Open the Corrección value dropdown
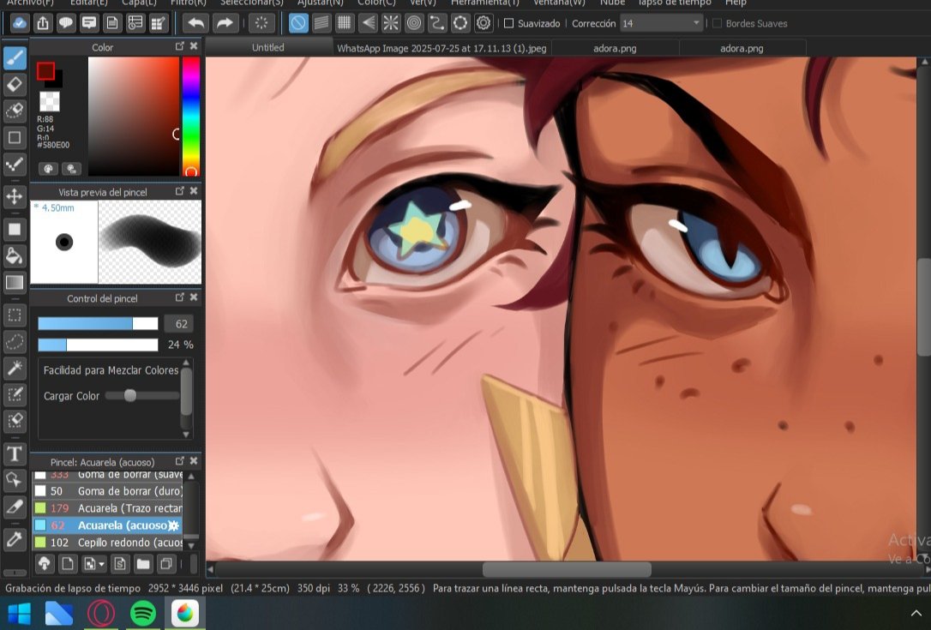Image resolution: width=931 pixels, height=630 pixels. pyautogui.click(x=662, y=23)
